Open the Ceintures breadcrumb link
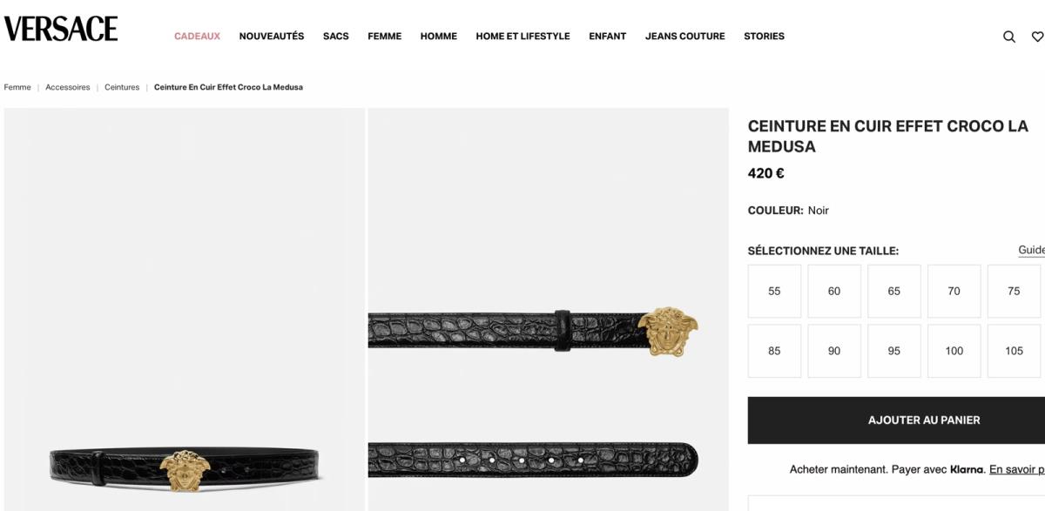The image size is (1045, 511). (x=122, y=87)
